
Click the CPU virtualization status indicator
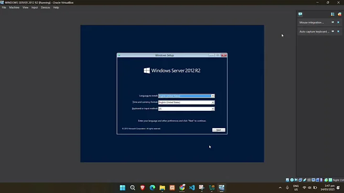(322, 180)
